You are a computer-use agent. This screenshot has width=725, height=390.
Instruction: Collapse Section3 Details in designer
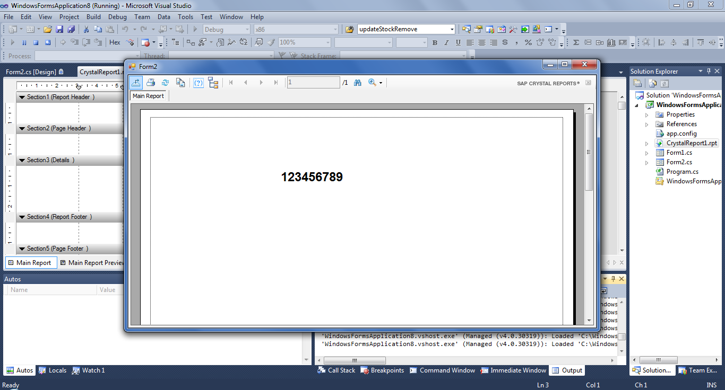tap(22, 160)
